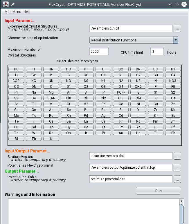Click inside Warnings and Information text area
This screenshot has width=189, height=224.
click(94, 211)
